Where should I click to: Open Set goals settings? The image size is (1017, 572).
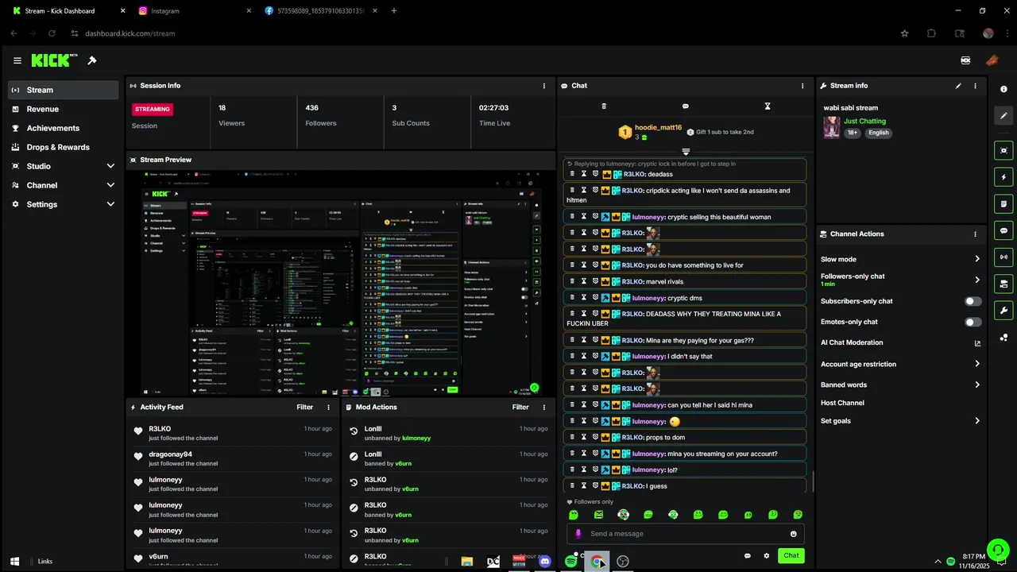(901, 421)
